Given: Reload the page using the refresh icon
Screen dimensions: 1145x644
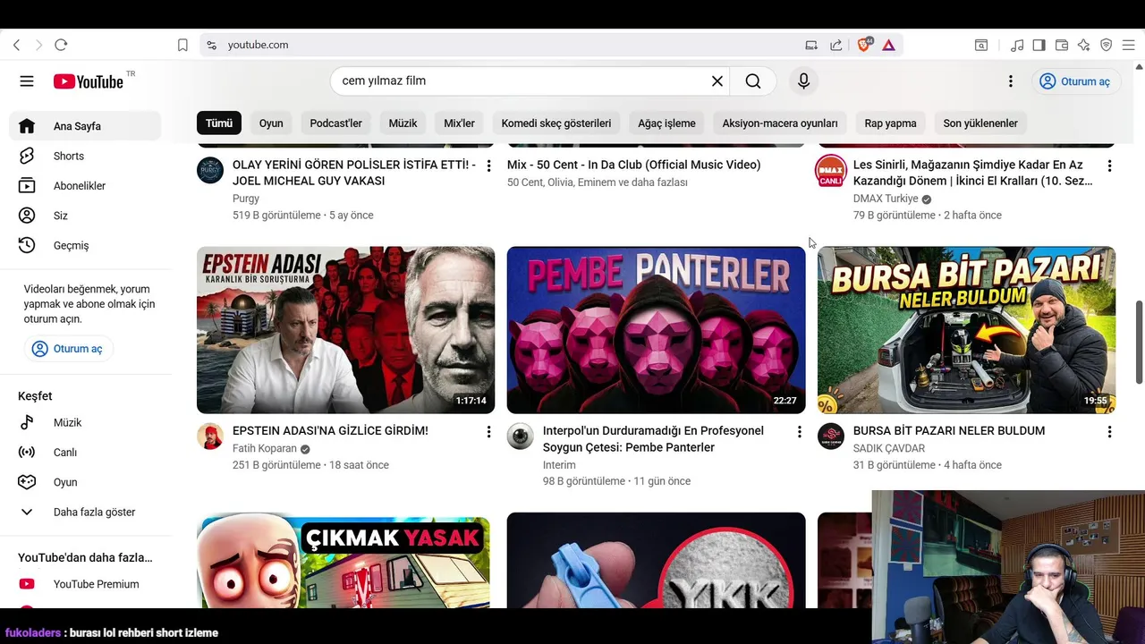Looking at the screenshot, I should click(61, 45).
